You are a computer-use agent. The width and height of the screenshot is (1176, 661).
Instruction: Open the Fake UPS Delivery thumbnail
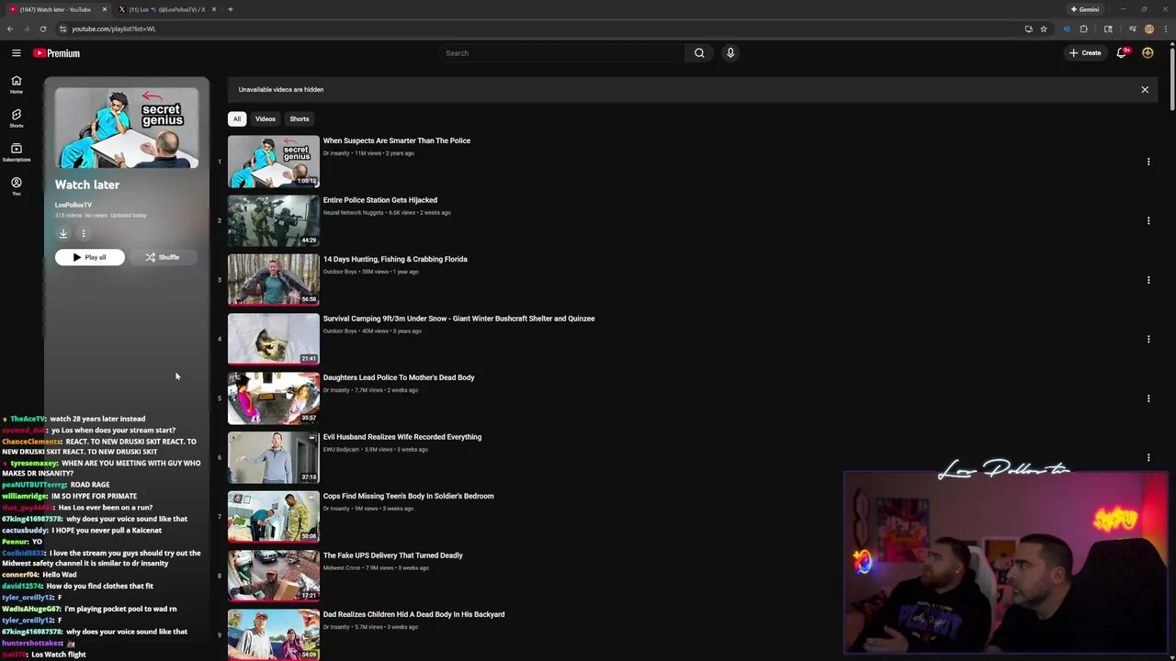click(x=274, y=576)
